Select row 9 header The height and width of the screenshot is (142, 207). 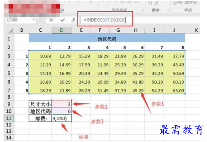click(9, 104)
